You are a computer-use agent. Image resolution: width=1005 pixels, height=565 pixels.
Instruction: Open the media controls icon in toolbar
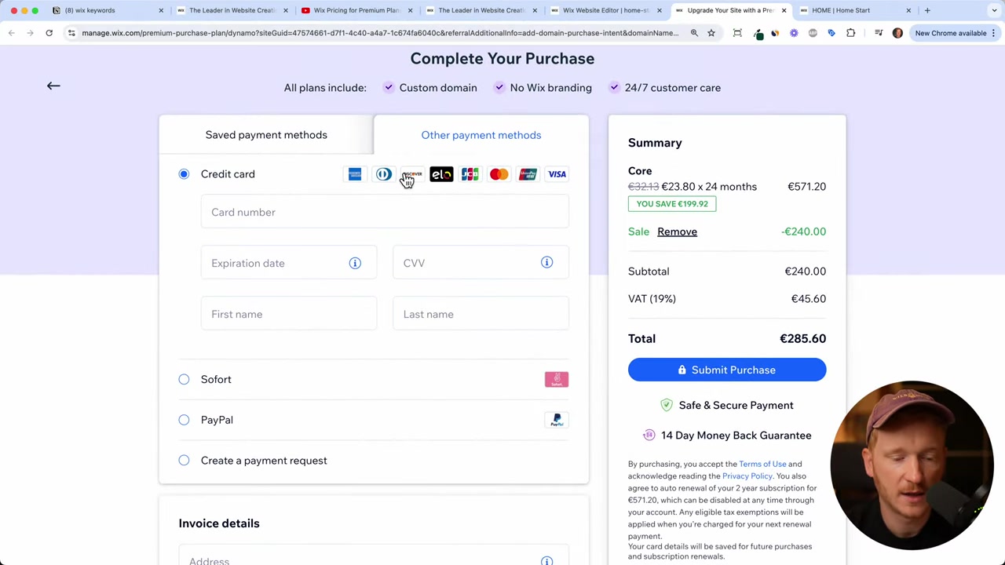coord(879,33)
